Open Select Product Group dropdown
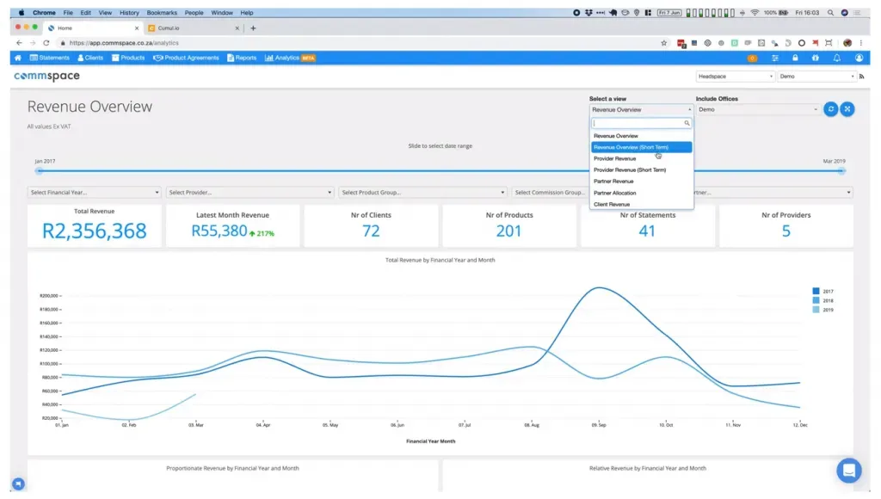The image size is (881, 499). (x=422, y=192)
